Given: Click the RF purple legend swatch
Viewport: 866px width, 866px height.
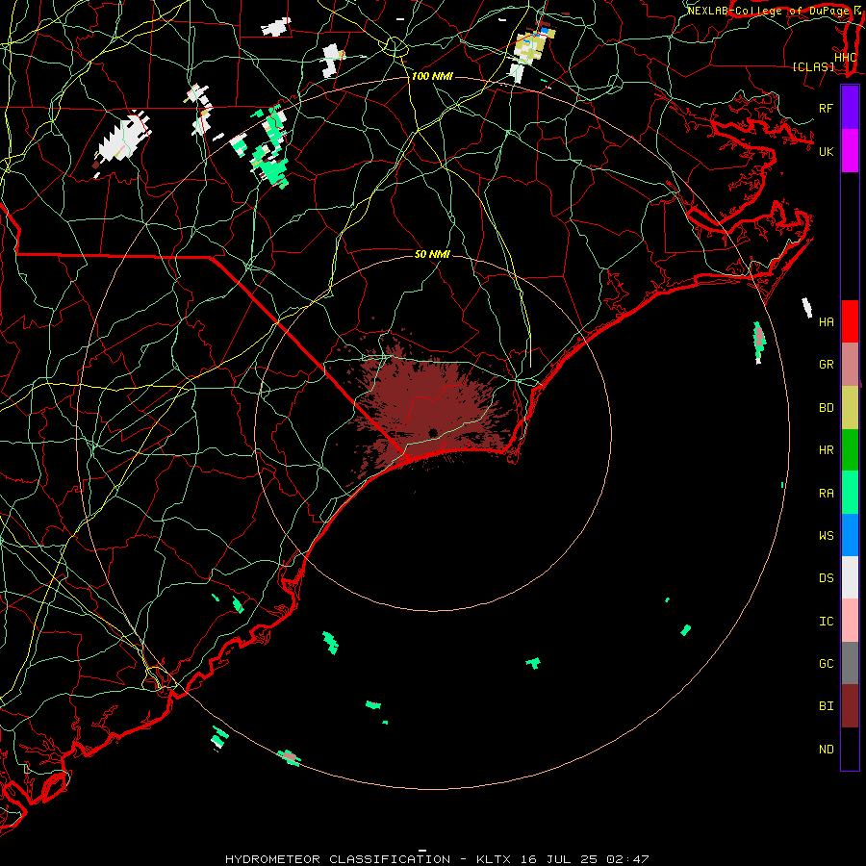Looking at the screenshot, I should coord(850,108).
